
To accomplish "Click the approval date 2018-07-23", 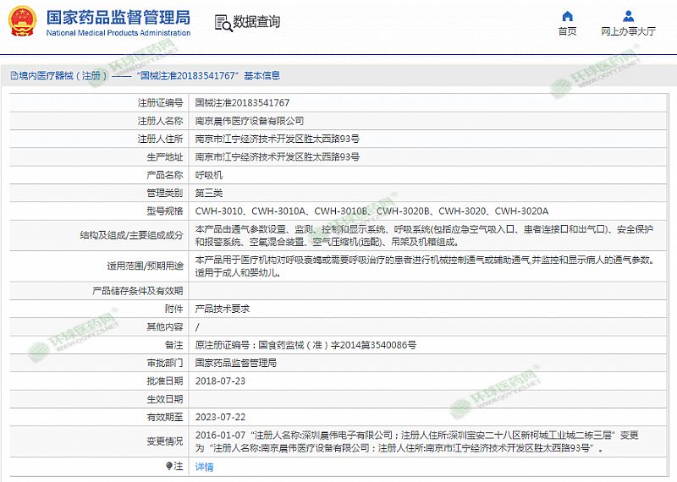I will (x=220, y=381).
